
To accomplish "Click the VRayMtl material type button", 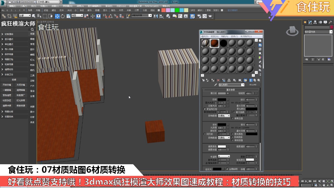I will [x=253, y=85].
